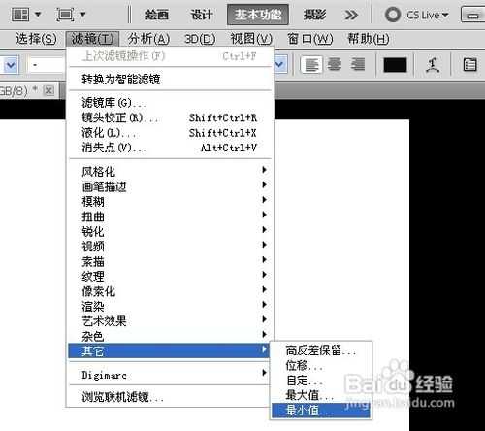Expand the 锐化 submenu
The height and width of the screenshot is (431, 485).
pos(171,231)
